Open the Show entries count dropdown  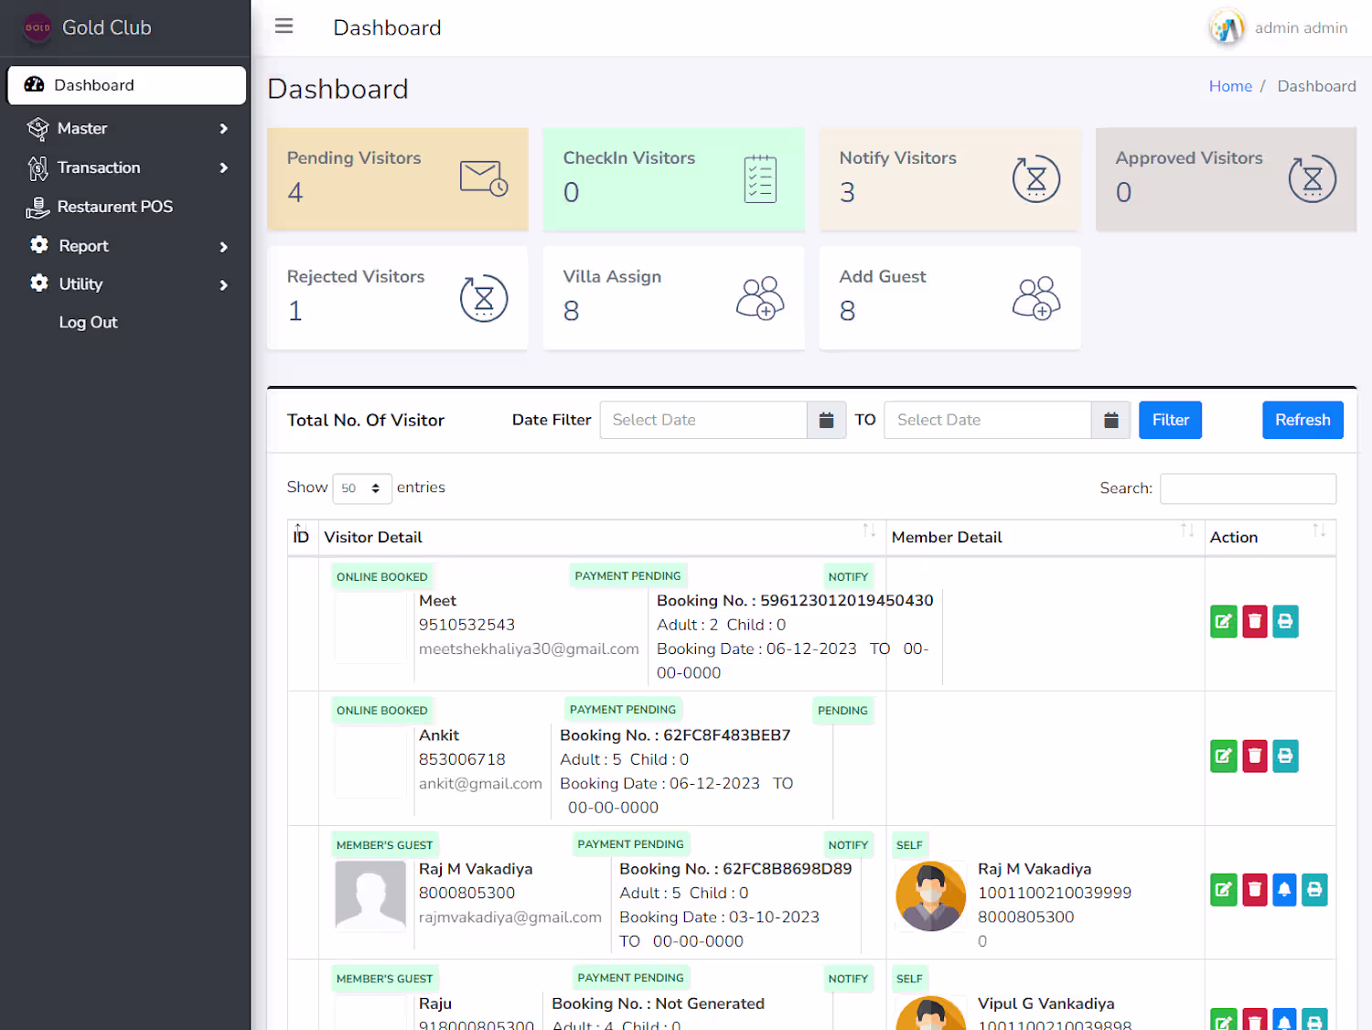(x=362, y=488)
